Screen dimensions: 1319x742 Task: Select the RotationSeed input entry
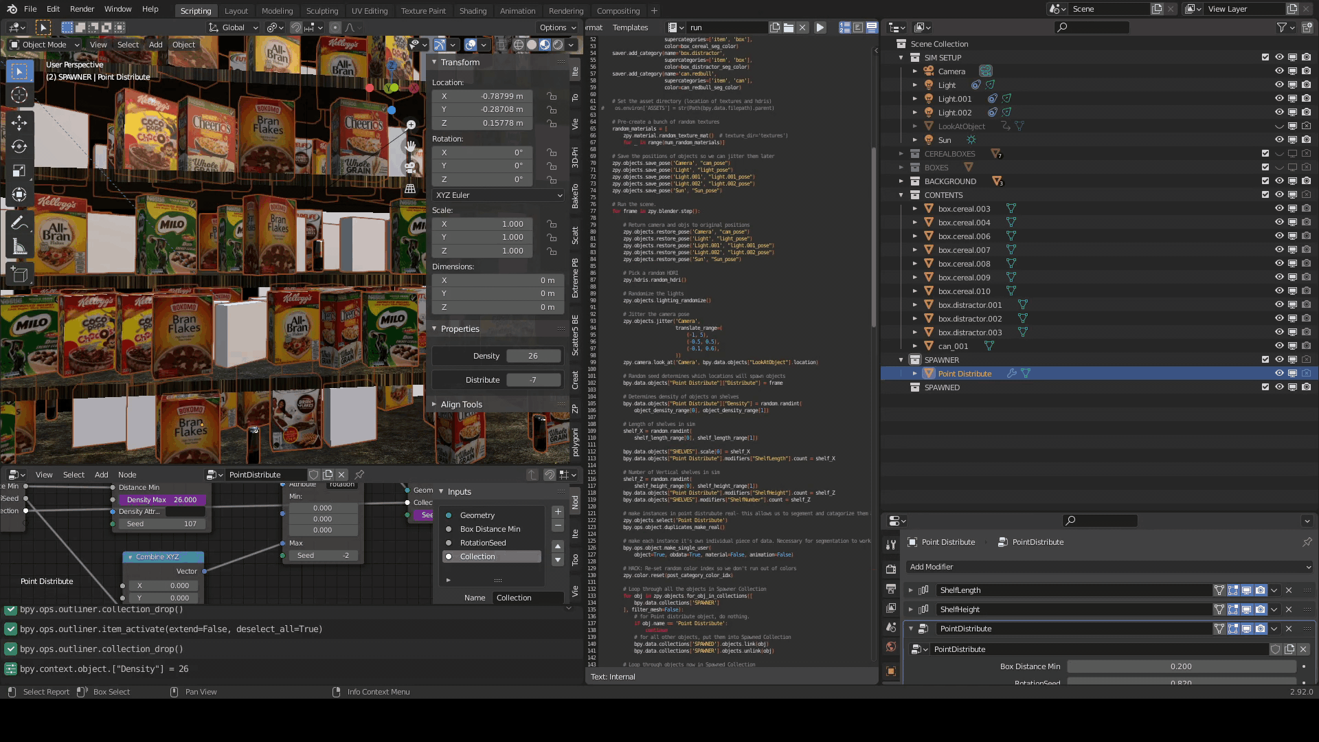point(491,543)
